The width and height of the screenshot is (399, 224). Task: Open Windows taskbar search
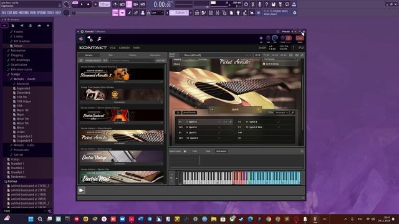click(x=40, y=219)
